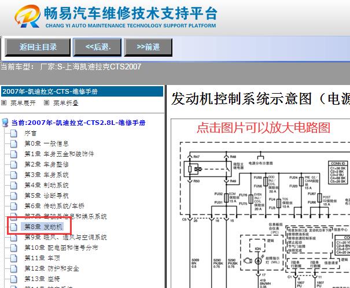Open 第6章 传动系统/车桥
This screenshot has height=288, width=350.
point(54,206)
